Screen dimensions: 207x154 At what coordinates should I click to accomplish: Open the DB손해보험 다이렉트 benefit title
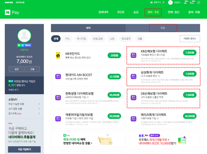coord(154,93)
